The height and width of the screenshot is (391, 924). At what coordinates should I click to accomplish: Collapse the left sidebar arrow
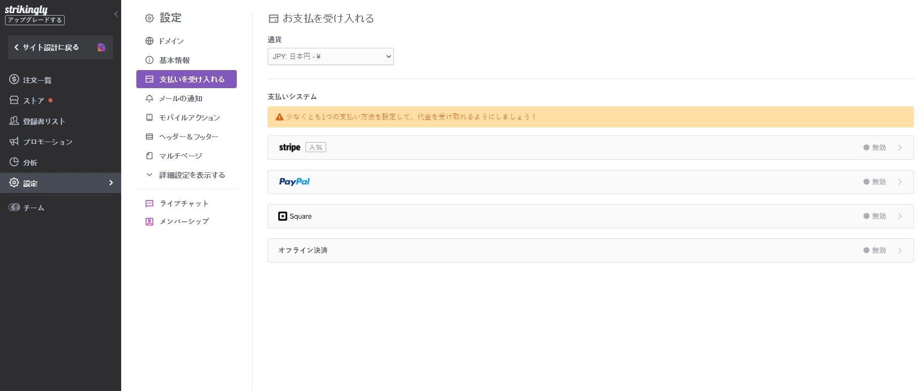pyautogui.click(x=116, y=14)
